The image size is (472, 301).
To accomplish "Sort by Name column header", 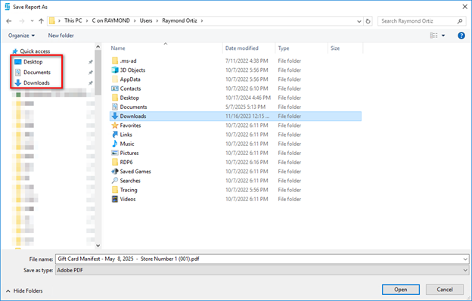I will tap(118, 48).
